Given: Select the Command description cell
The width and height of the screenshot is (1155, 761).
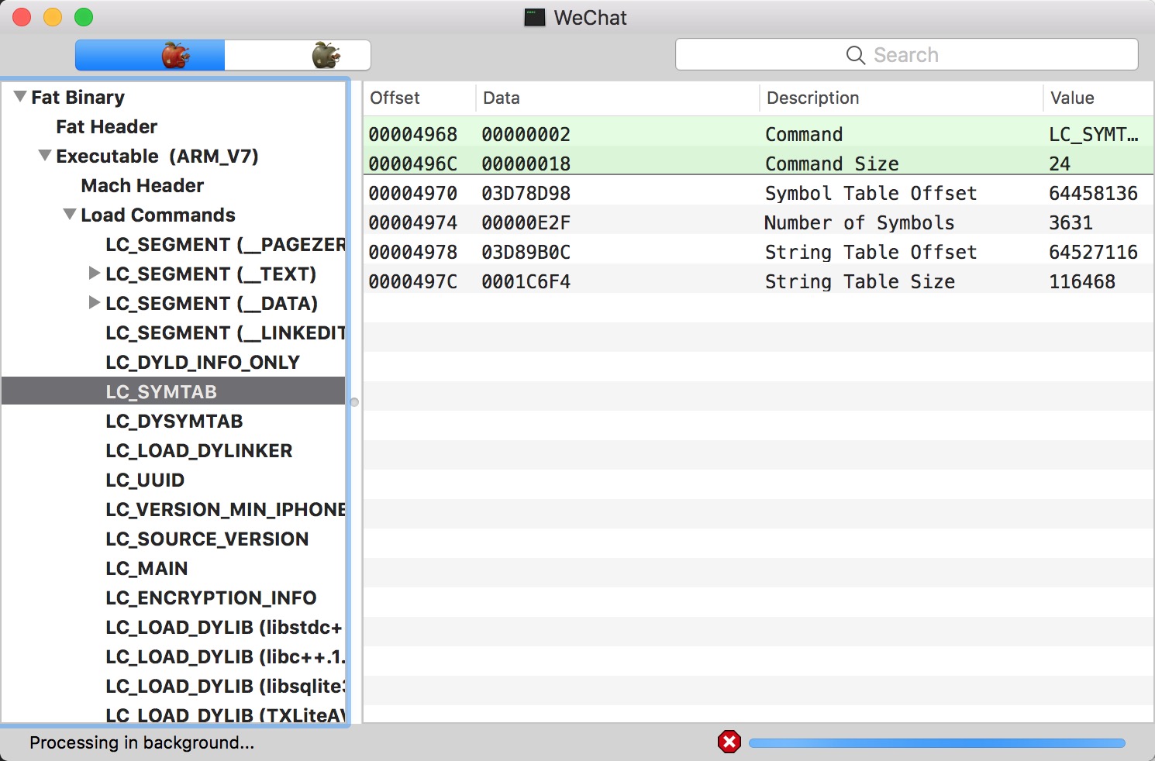Looking at the screenshot, I should pyautogui.click(x=804, y=134).
